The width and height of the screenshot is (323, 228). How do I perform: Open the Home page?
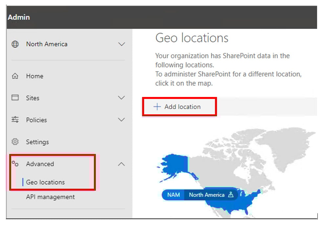(34, 76)
